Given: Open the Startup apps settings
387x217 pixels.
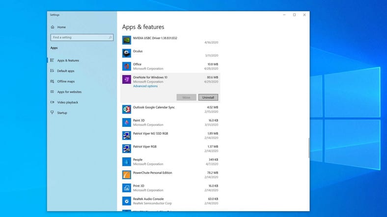Looking at the screenshot, I should (x=62, y=113).
